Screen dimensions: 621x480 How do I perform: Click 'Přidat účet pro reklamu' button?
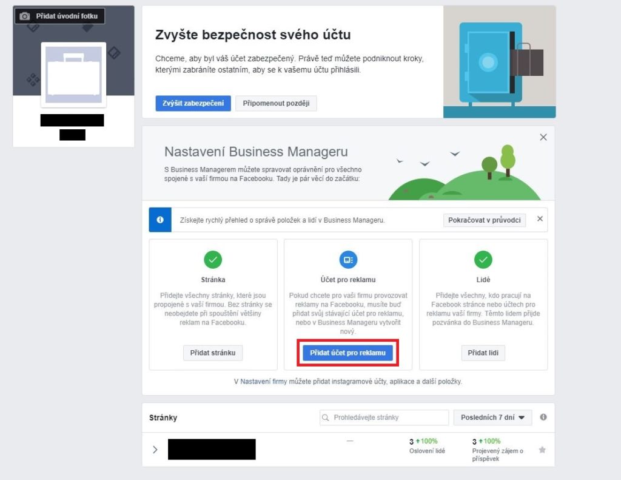click(347, 353)
